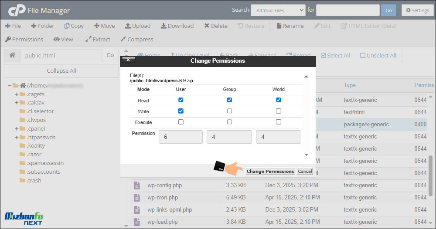Screen dimensions: 436x229
Task: Enable the Group Execute permission checkbox
Action: pyautogui.click(x=229, y=122)
